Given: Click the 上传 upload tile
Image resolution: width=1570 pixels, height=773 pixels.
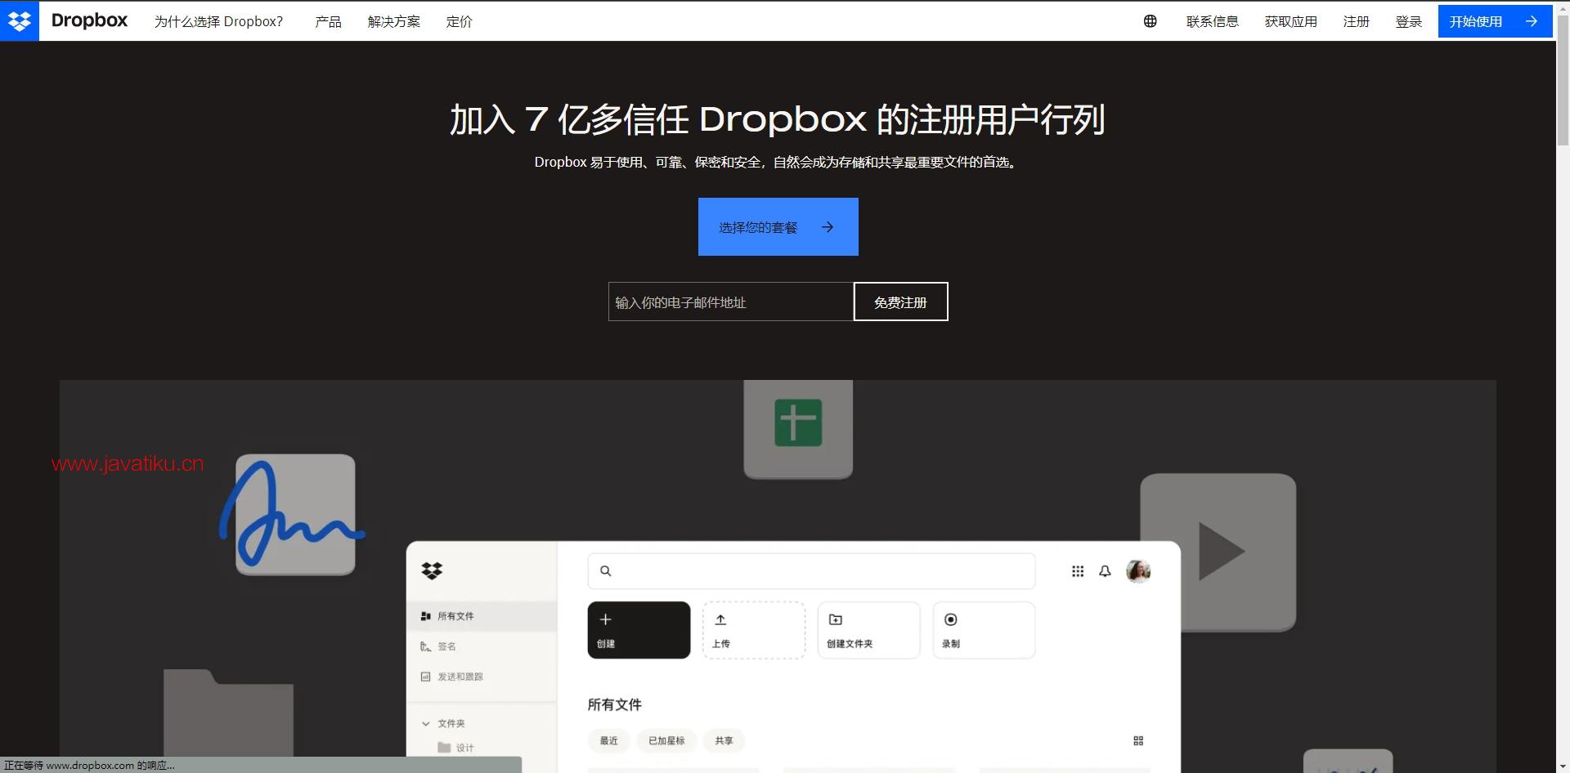Looking at the screenshot, I should coord(754,630).
